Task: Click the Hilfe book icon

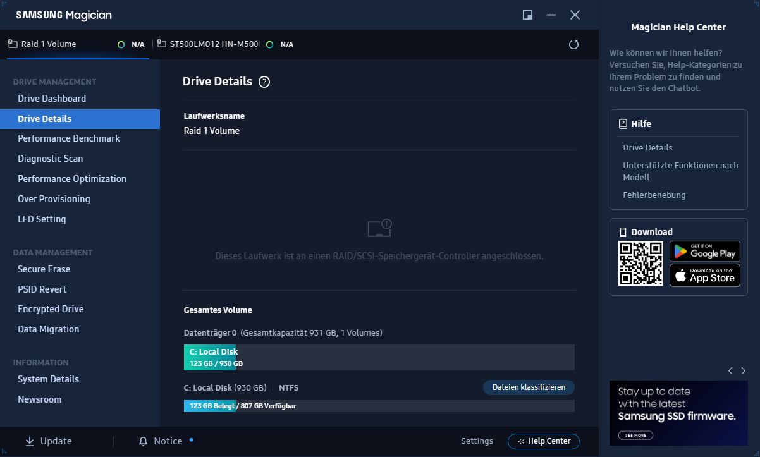Action: tap(623, 124)
